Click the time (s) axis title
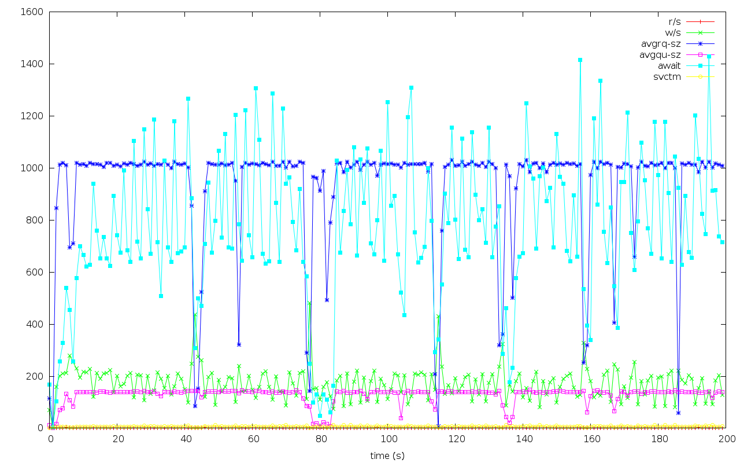 tap(387, 456)
